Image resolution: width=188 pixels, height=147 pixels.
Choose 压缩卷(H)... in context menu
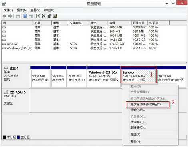click(x=138, y=122)
